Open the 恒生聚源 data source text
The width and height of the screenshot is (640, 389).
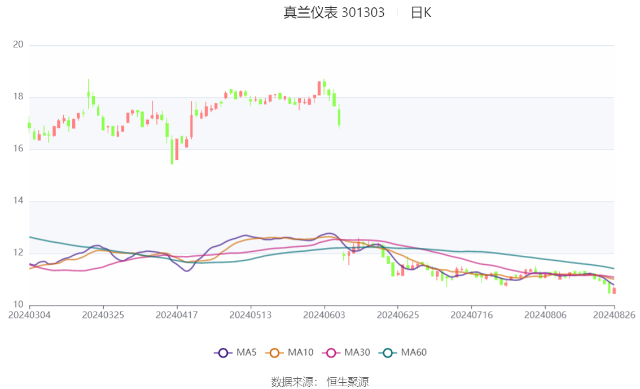point(348,382)
